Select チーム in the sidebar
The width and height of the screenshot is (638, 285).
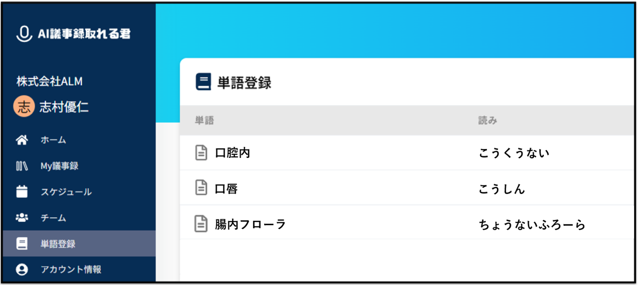click(x=53, y=218)
